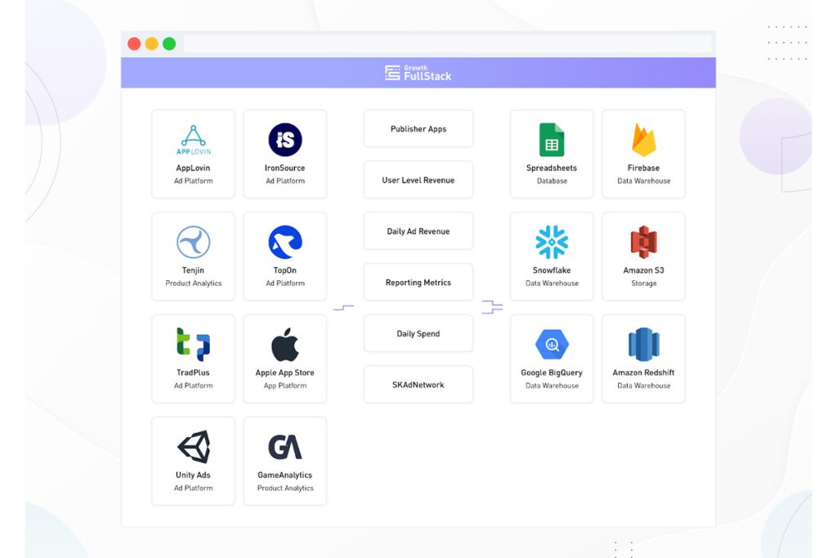
Task: Select the User Level Revenue option
Action: click(418, 180)
